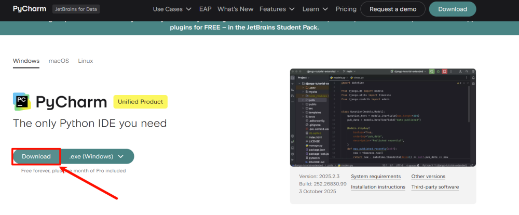This screenshot has width=519, height=215.
Task: Open the Other versions link
Action: (428, 177)
